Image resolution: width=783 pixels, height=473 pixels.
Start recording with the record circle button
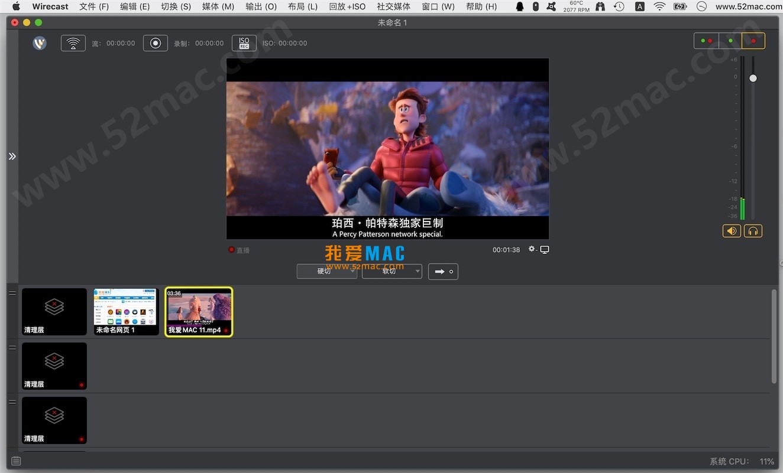point(156,43)
